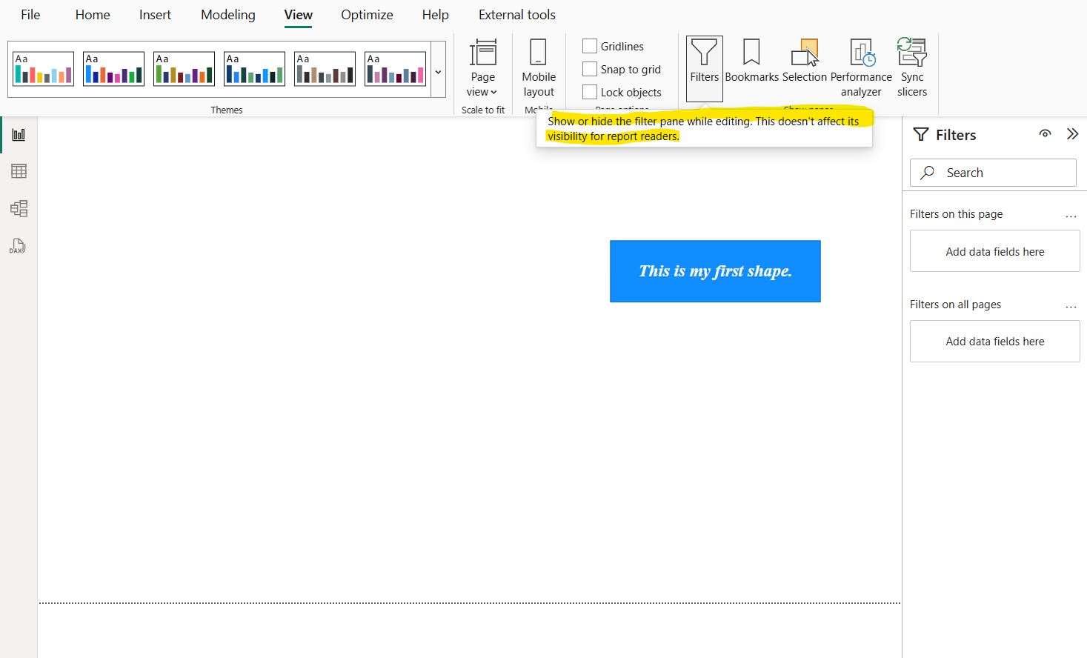
Task: Switch to Table view in the left sidebar
Action: tap(17, 170)
